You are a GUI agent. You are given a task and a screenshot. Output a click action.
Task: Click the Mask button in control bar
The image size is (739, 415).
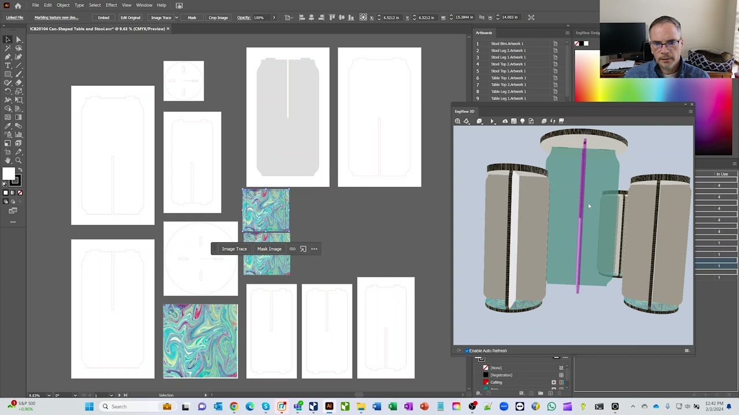[x=192, y=17]
